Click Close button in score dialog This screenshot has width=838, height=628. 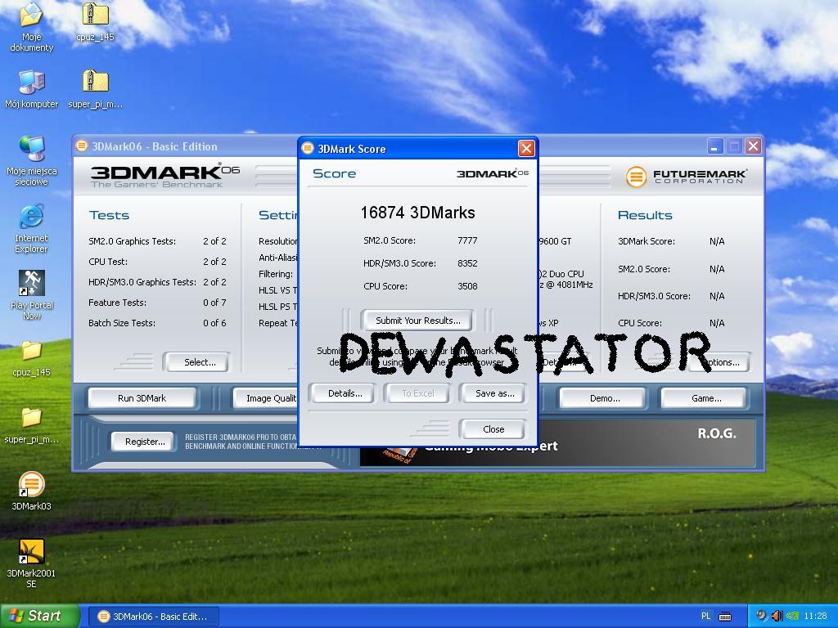493,429
